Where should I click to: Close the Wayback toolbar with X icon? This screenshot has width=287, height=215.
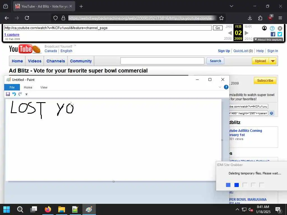tap(280, 28)
